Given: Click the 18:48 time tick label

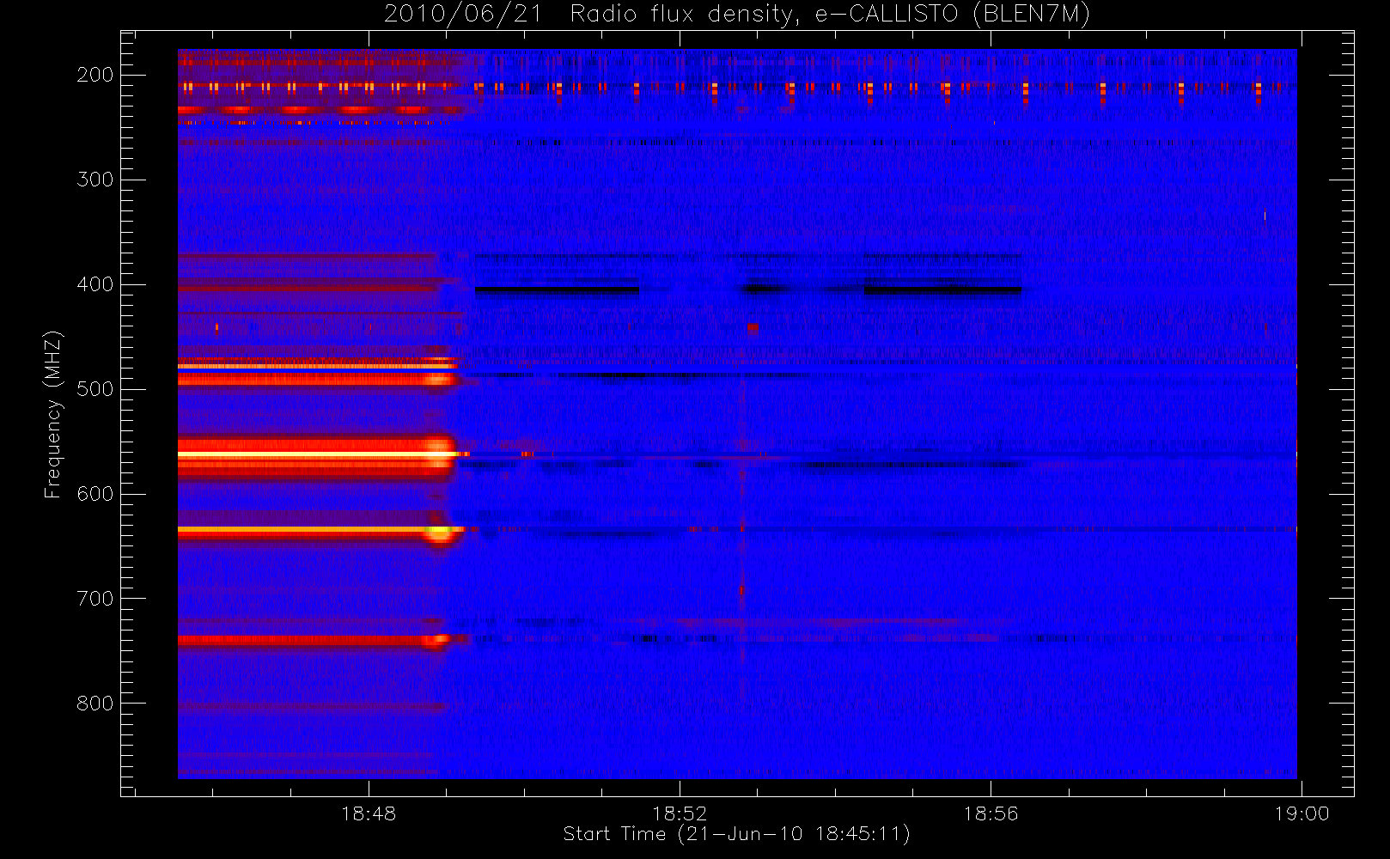Looking at the screenshot, I should [x=369, y=813].
